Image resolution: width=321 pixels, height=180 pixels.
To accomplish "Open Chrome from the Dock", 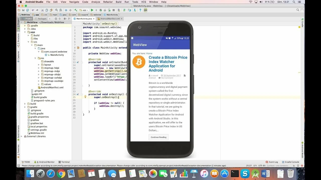I will pos(61,173).
